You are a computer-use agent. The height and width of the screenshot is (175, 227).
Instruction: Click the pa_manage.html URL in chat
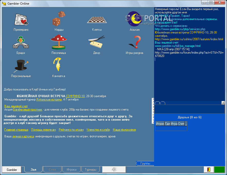pyautogui.click(x=178, y=46)
